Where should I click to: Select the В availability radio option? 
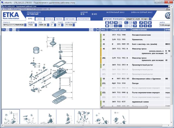pyautogui.click(x=81, y=14)
